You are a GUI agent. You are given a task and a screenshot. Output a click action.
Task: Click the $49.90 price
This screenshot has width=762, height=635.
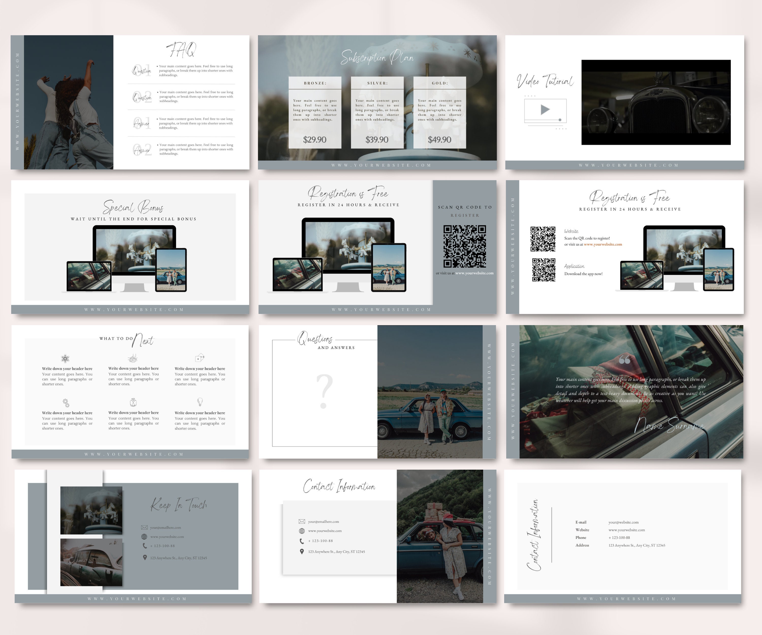coord(439,140)
